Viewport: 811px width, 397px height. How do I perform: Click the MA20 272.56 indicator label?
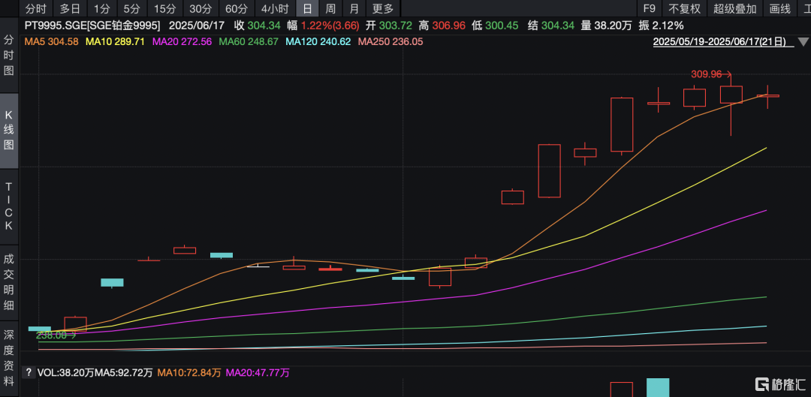182,41
